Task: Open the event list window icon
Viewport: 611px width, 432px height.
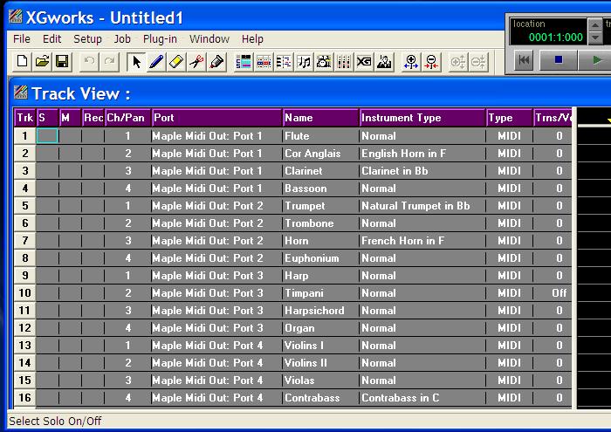Action: [284, 62]
